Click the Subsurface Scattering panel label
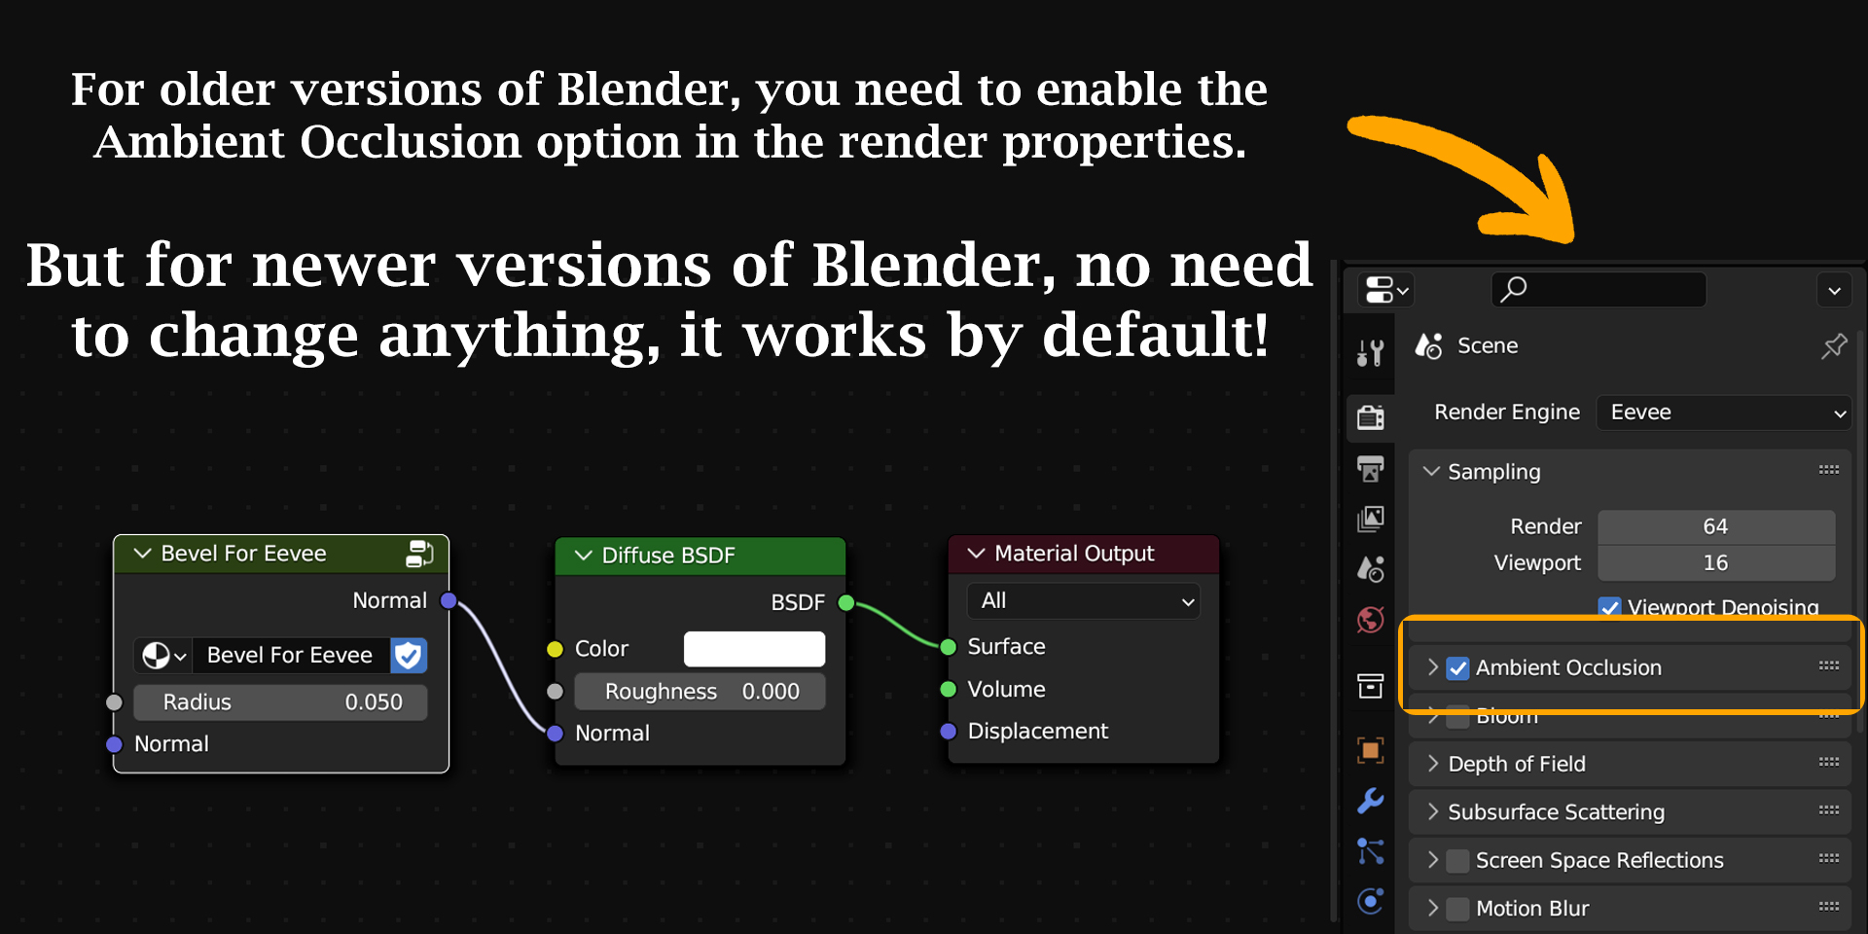This screenshot has width=1868, height=934. coord(1556,812)
